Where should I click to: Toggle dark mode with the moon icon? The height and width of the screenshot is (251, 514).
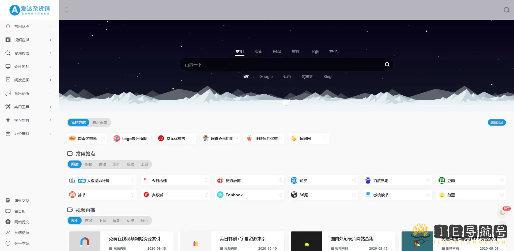point(502,213)
